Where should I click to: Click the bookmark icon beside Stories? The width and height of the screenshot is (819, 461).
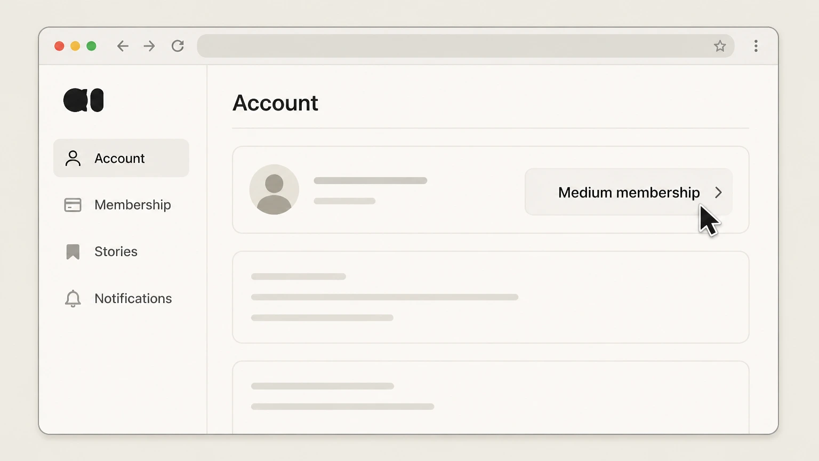(73, 252)
